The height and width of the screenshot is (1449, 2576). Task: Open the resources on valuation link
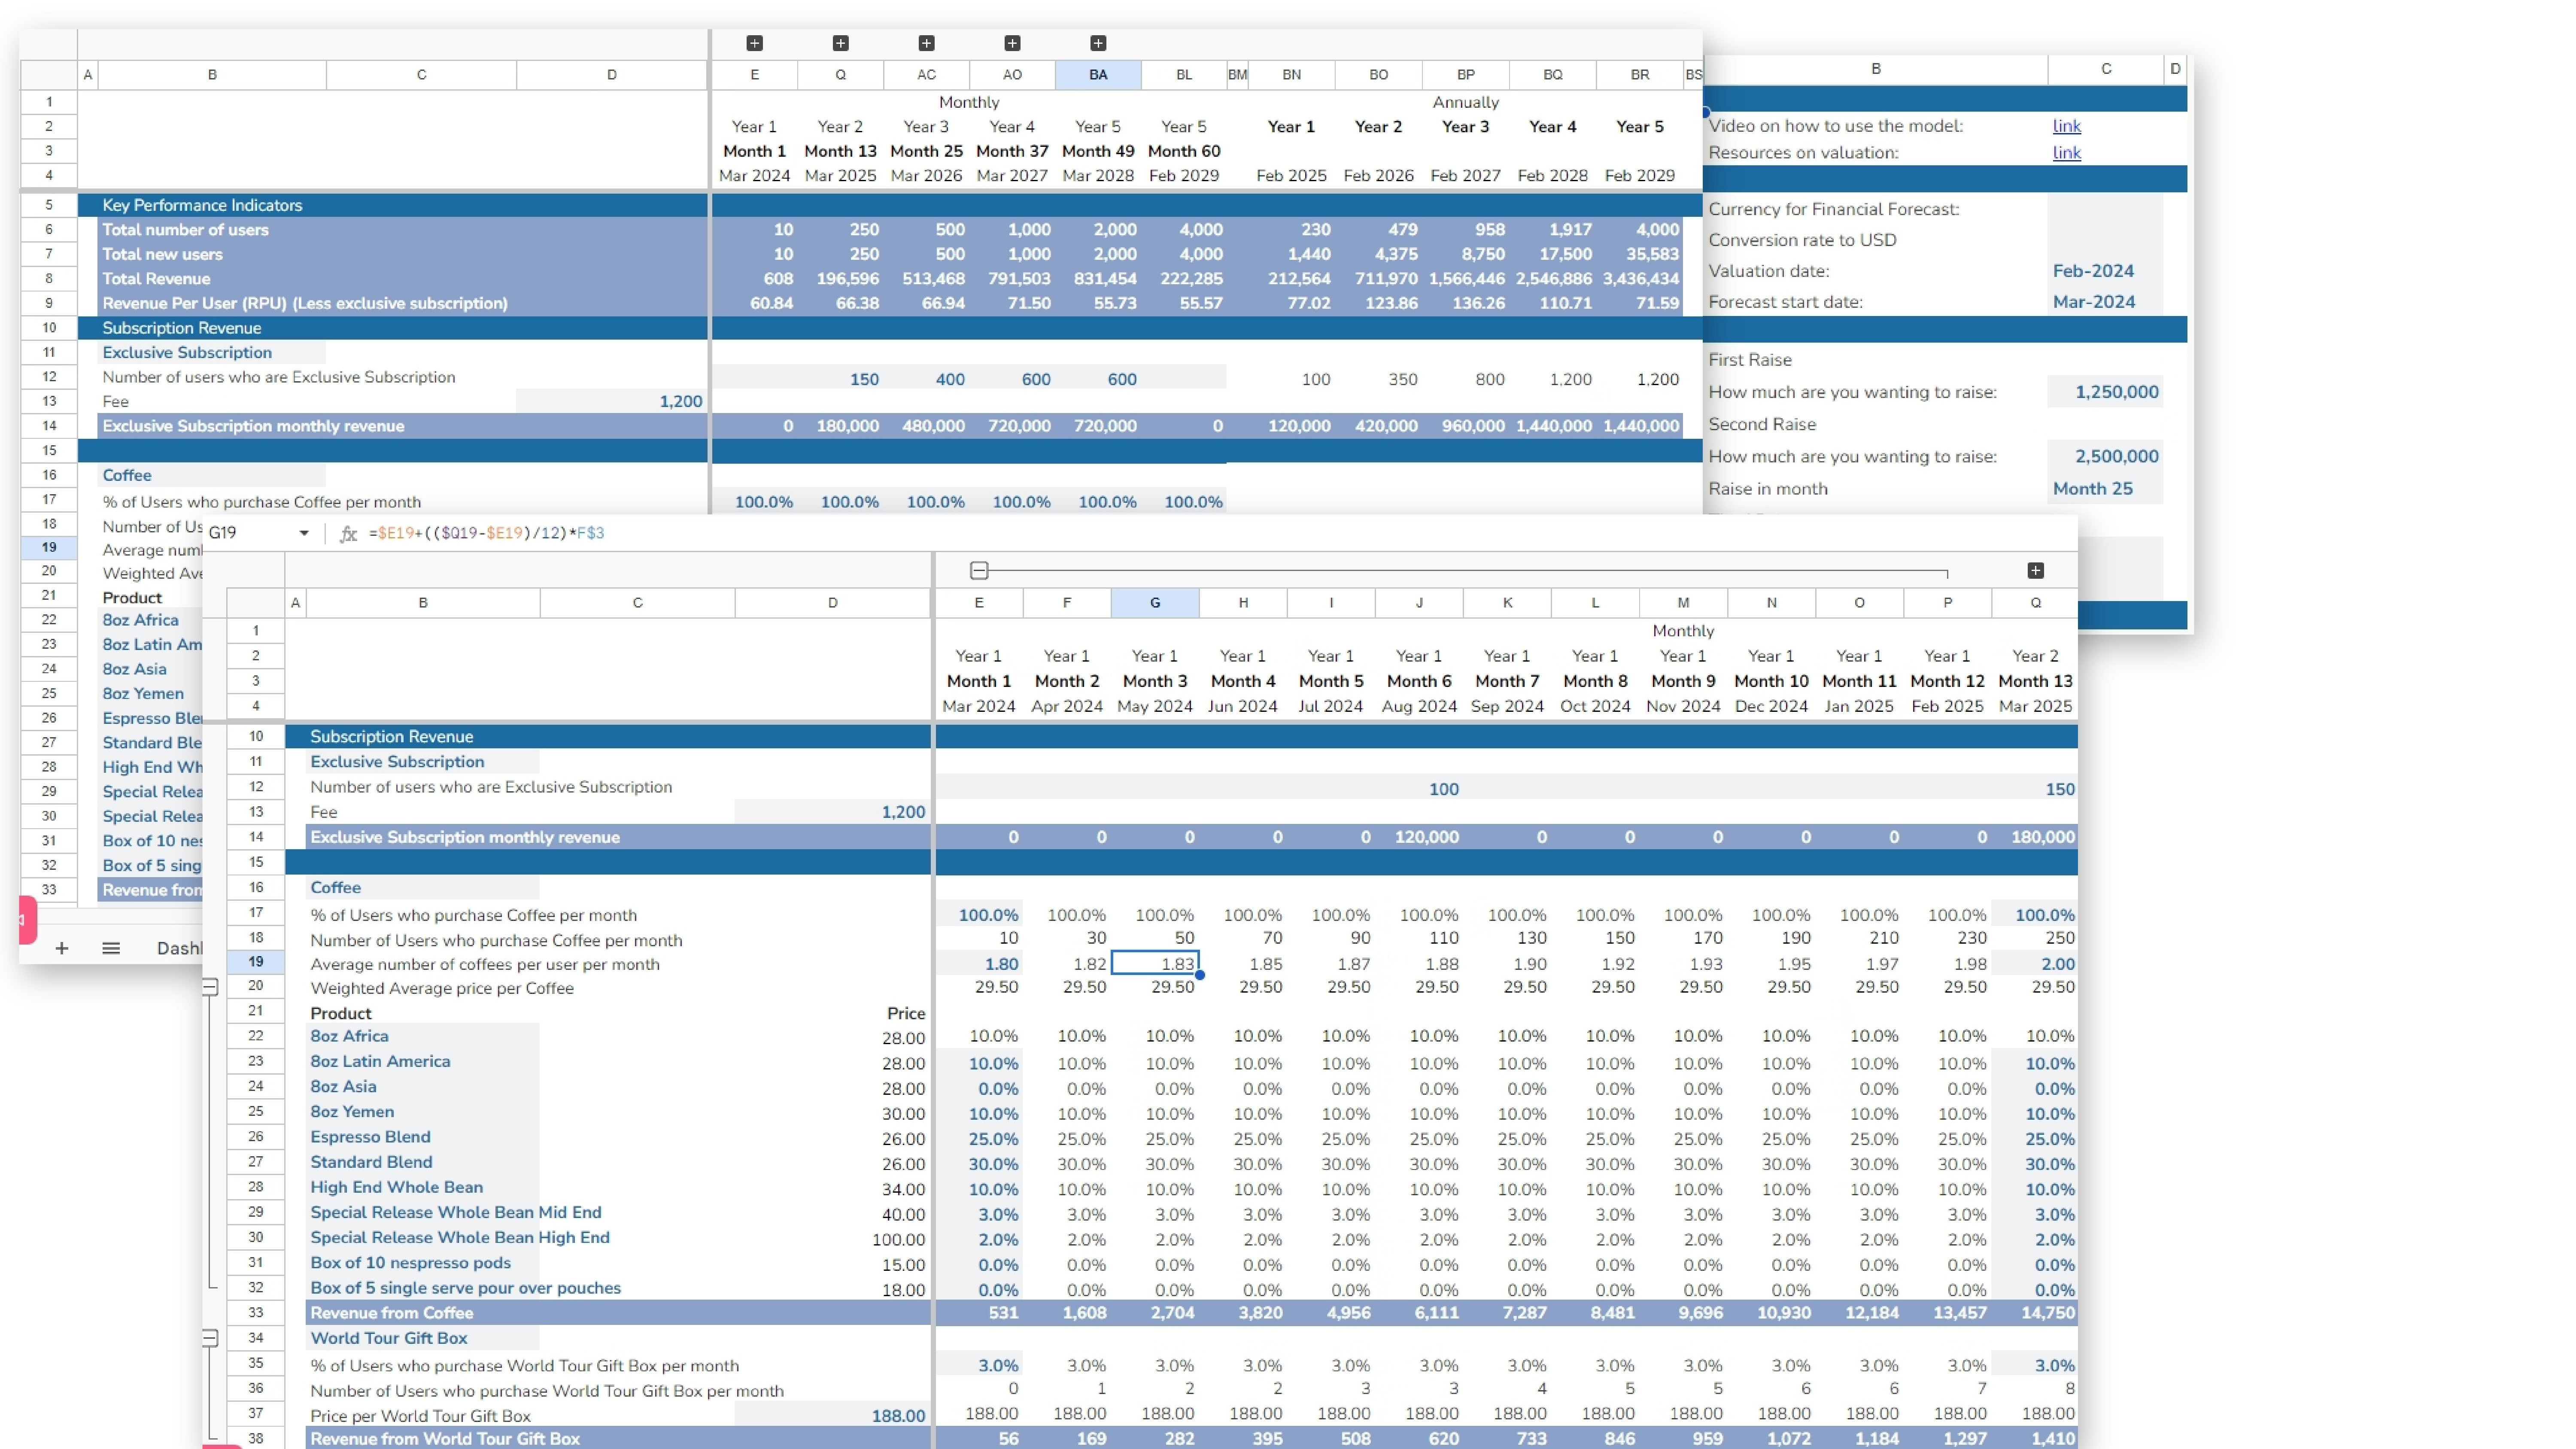pyautogui.click(x=2066, y=153)
